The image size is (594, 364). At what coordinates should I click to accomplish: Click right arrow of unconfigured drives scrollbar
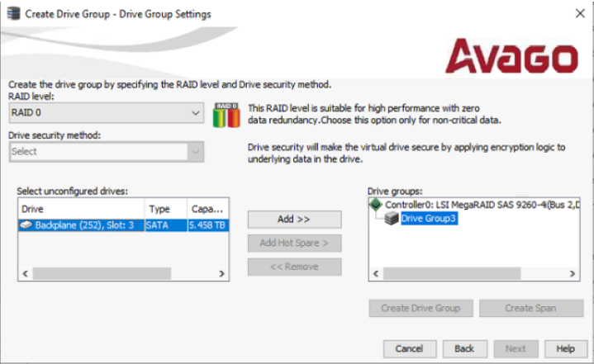pos(222,273)
